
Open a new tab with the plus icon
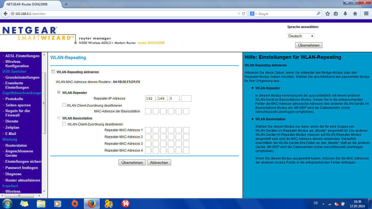tap(66, 4)
